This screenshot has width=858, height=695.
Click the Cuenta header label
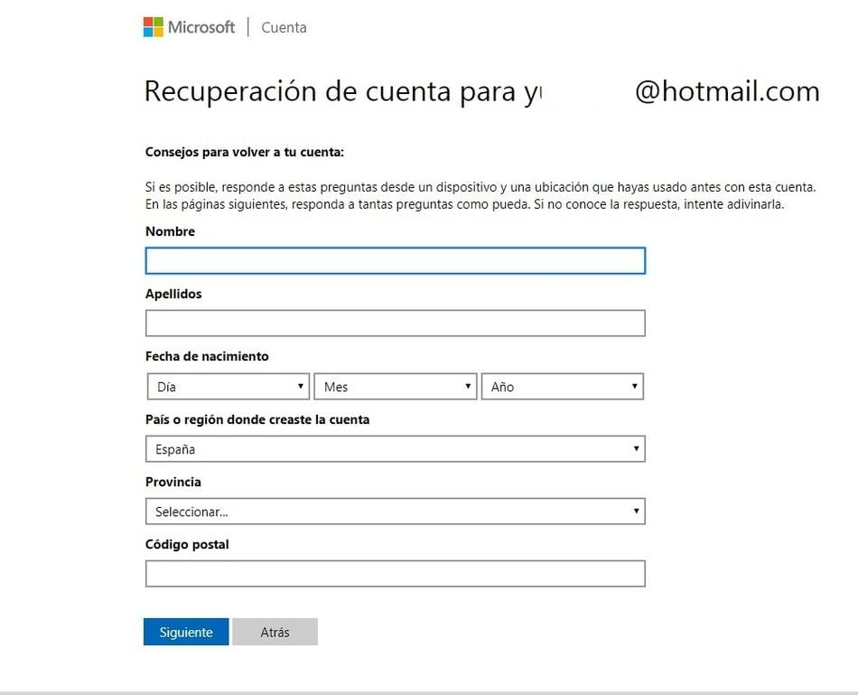tap(283, 27)
